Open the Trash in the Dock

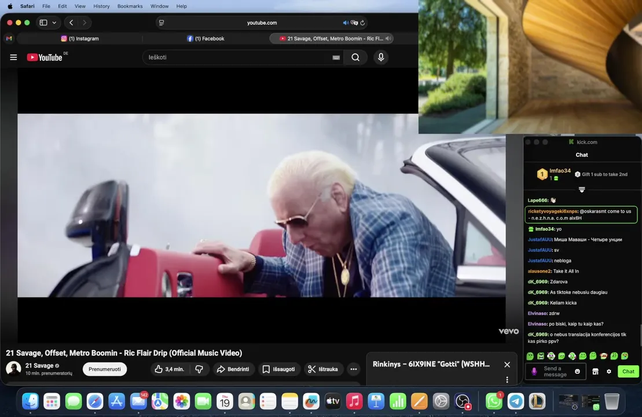pyautogui.click(x=612, y=401)
